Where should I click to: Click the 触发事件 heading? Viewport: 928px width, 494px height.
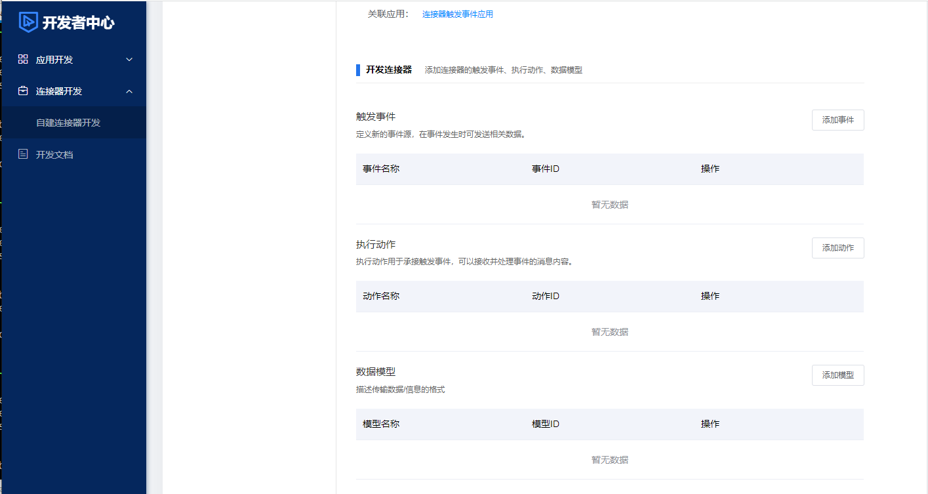tap(376, 117)
